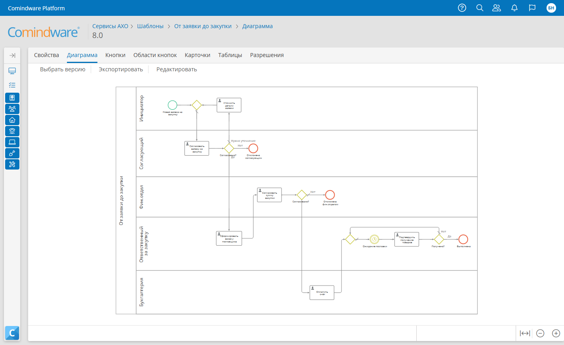This screenshot has width=564, height=345.
Task: Expand the left navigation panel arrow
Action: 12,55
